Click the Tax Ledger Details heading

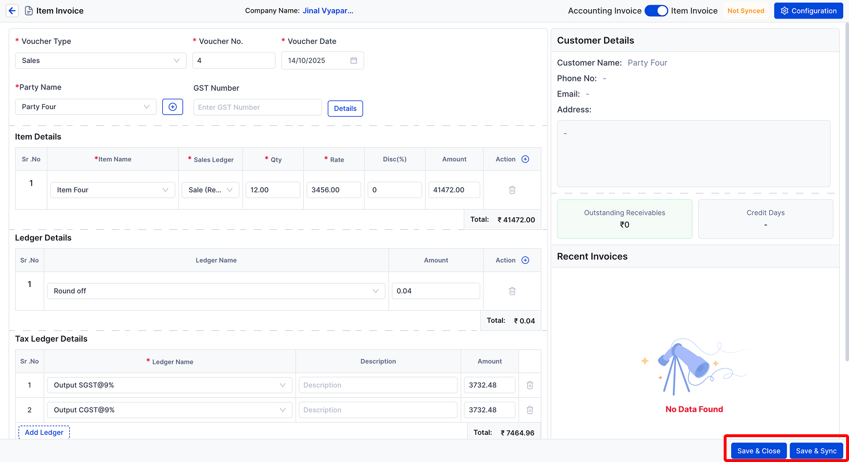pyautogui.click(x=51, y=339)
